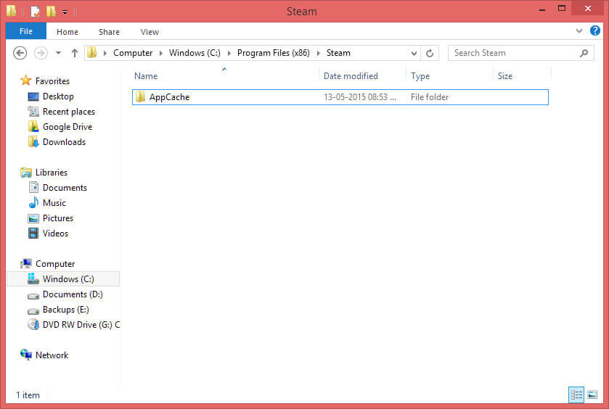Screen dimensions: 609x409
Task: Open the Videos library
Action: point(56,234)
